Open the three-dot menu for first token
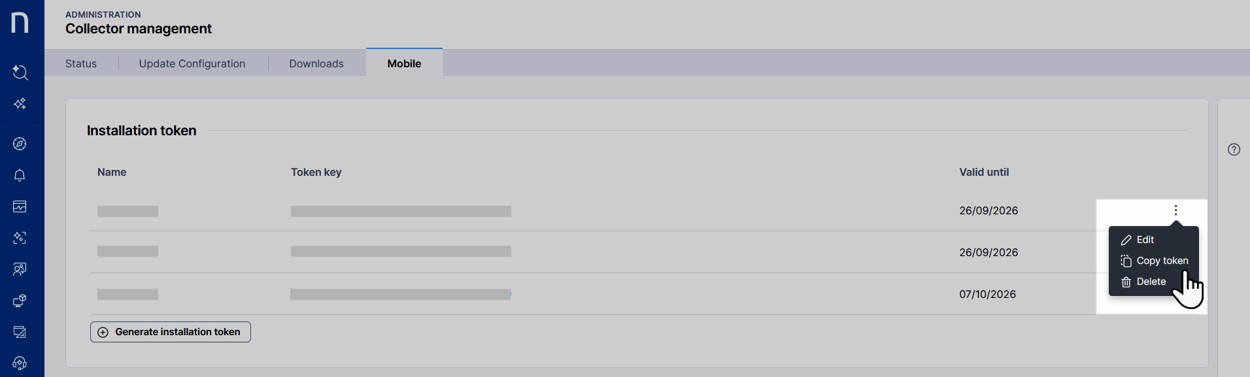Screen dimensions: 1250x377 pos(1175,210)
